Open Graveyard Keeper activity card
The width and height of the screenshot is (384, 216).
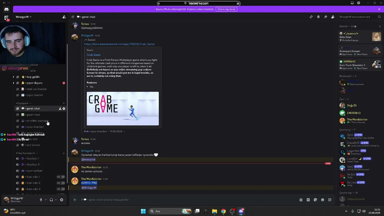[360, 51]
